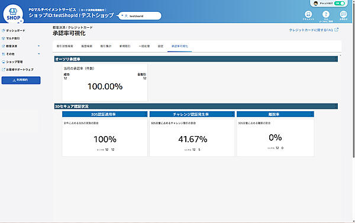Click the 都度決済 / クレジットカード breadcrumb
The width and height of the screenshot is (355, 223).
(x=72, y=27)
